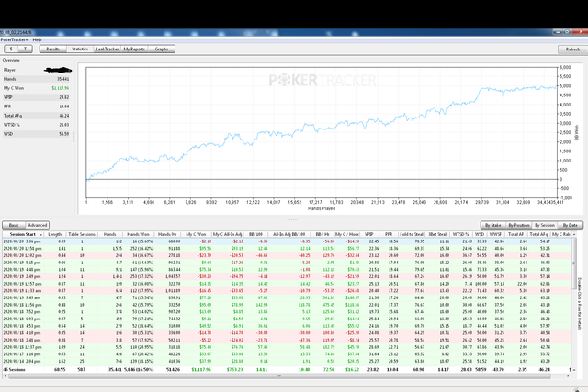
Task: Open the LeakTracker tab
Action: tap(107, 49)
